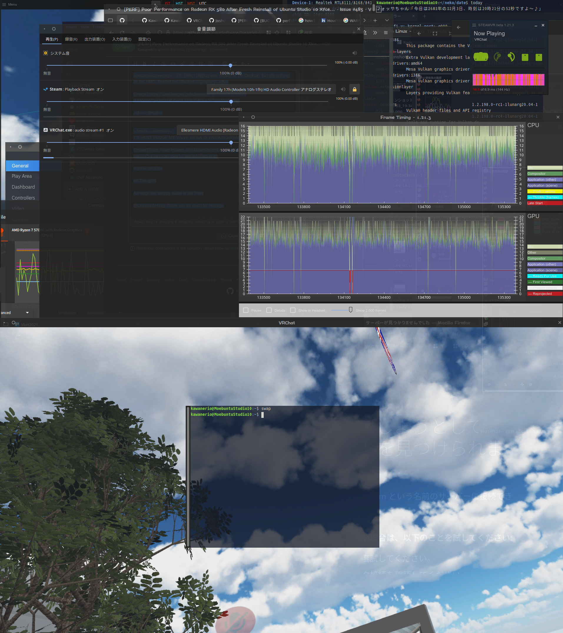Open the browser hamburger menu

point(386,32)
